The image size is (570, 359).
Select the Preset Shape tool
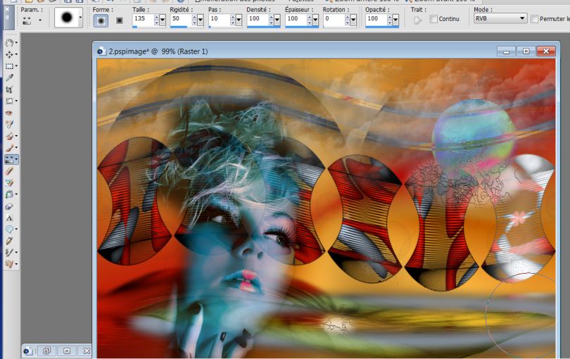pos(9,229)
